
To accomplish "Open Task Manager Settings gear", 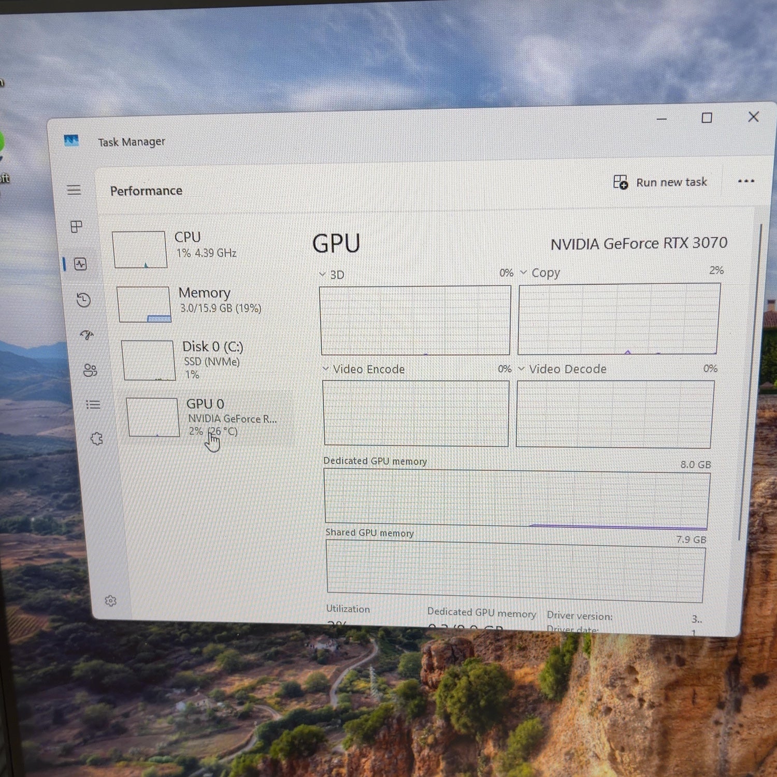I will pos(110,601).
